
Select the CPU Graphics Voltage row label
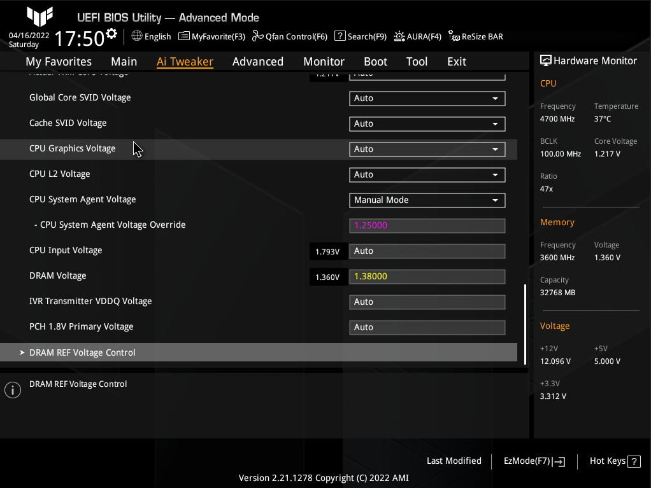click(72, 148)
